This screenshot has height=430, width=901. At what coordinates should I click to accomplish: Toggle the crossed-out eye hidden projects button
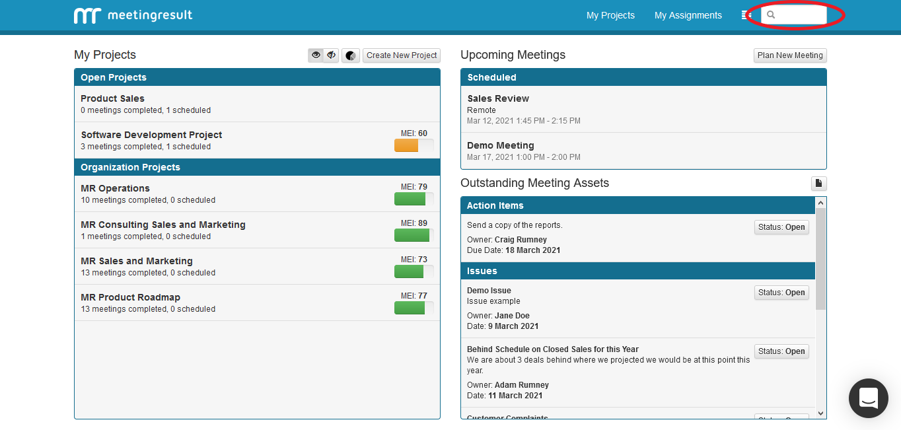pos(332,55)
